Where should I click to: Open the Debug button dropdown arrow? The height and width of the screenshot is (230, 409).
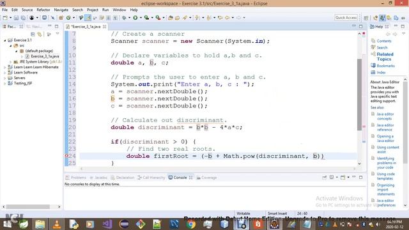click(129, 18)
